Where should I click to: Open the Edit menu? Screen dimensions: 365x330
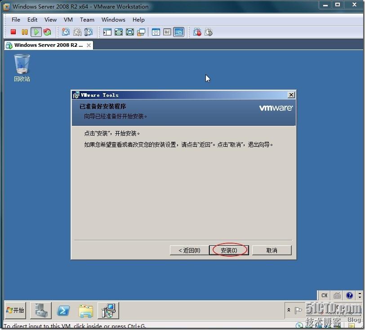pos(32,20)
